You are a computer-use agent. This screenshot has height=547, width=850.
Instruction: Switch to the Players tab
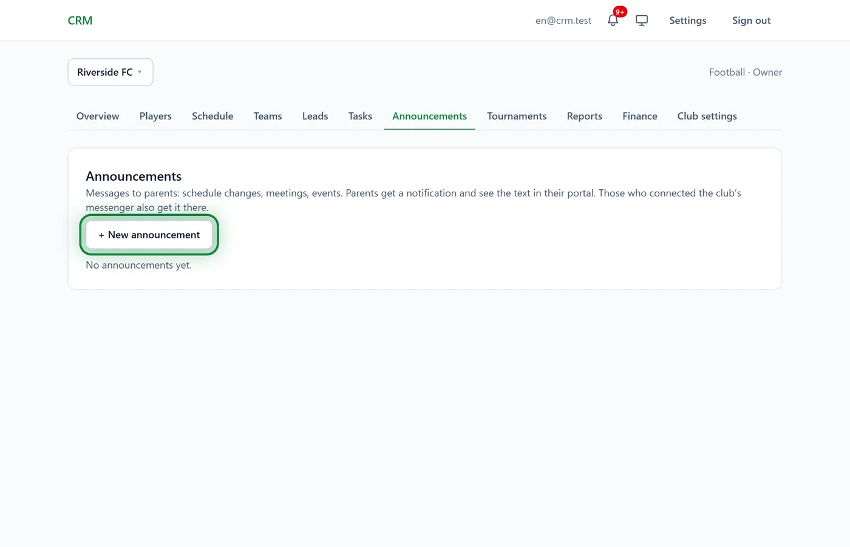click(x=155, y=116)
